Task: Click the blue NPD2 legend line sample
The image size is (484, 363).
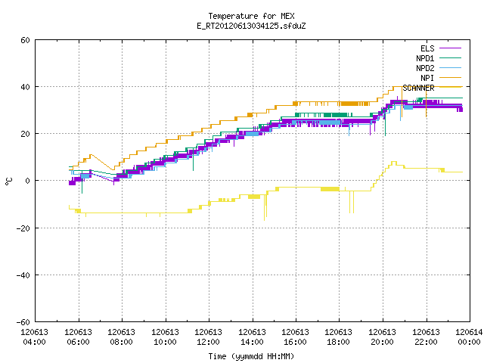Action: pos(450,67)
